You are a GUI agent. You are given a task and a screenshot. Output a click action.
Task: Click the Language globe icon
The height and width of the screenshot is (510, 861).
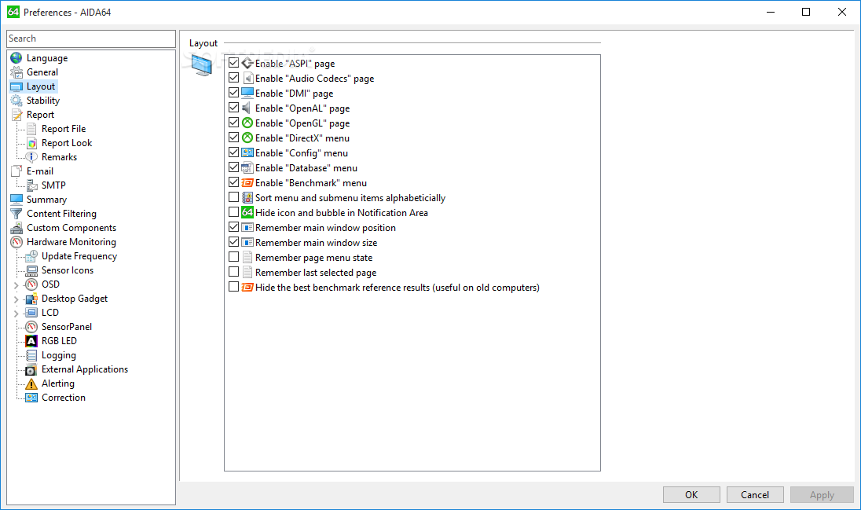(16, 57)
